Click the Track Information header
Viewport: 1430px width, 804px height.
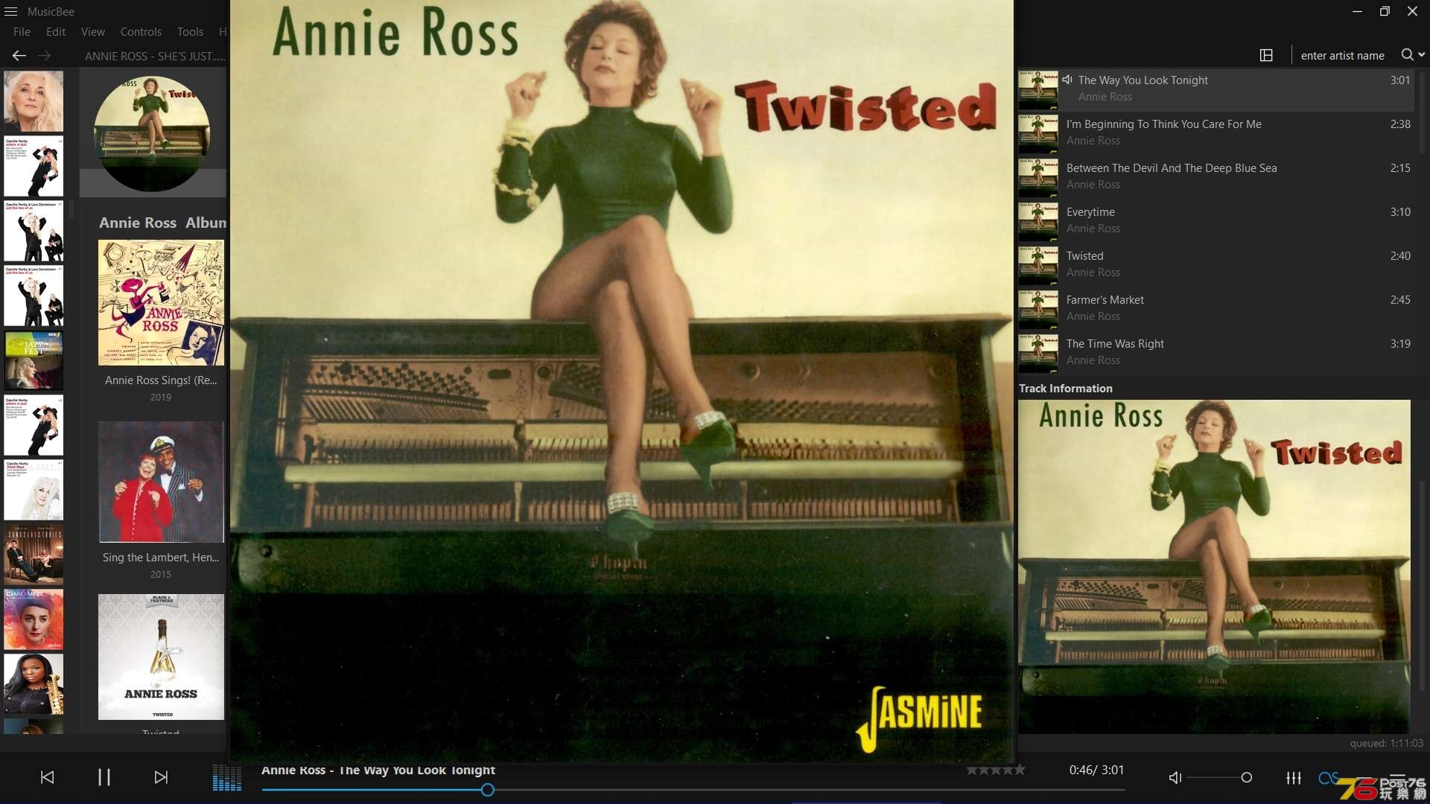[x=1065, y=389]
